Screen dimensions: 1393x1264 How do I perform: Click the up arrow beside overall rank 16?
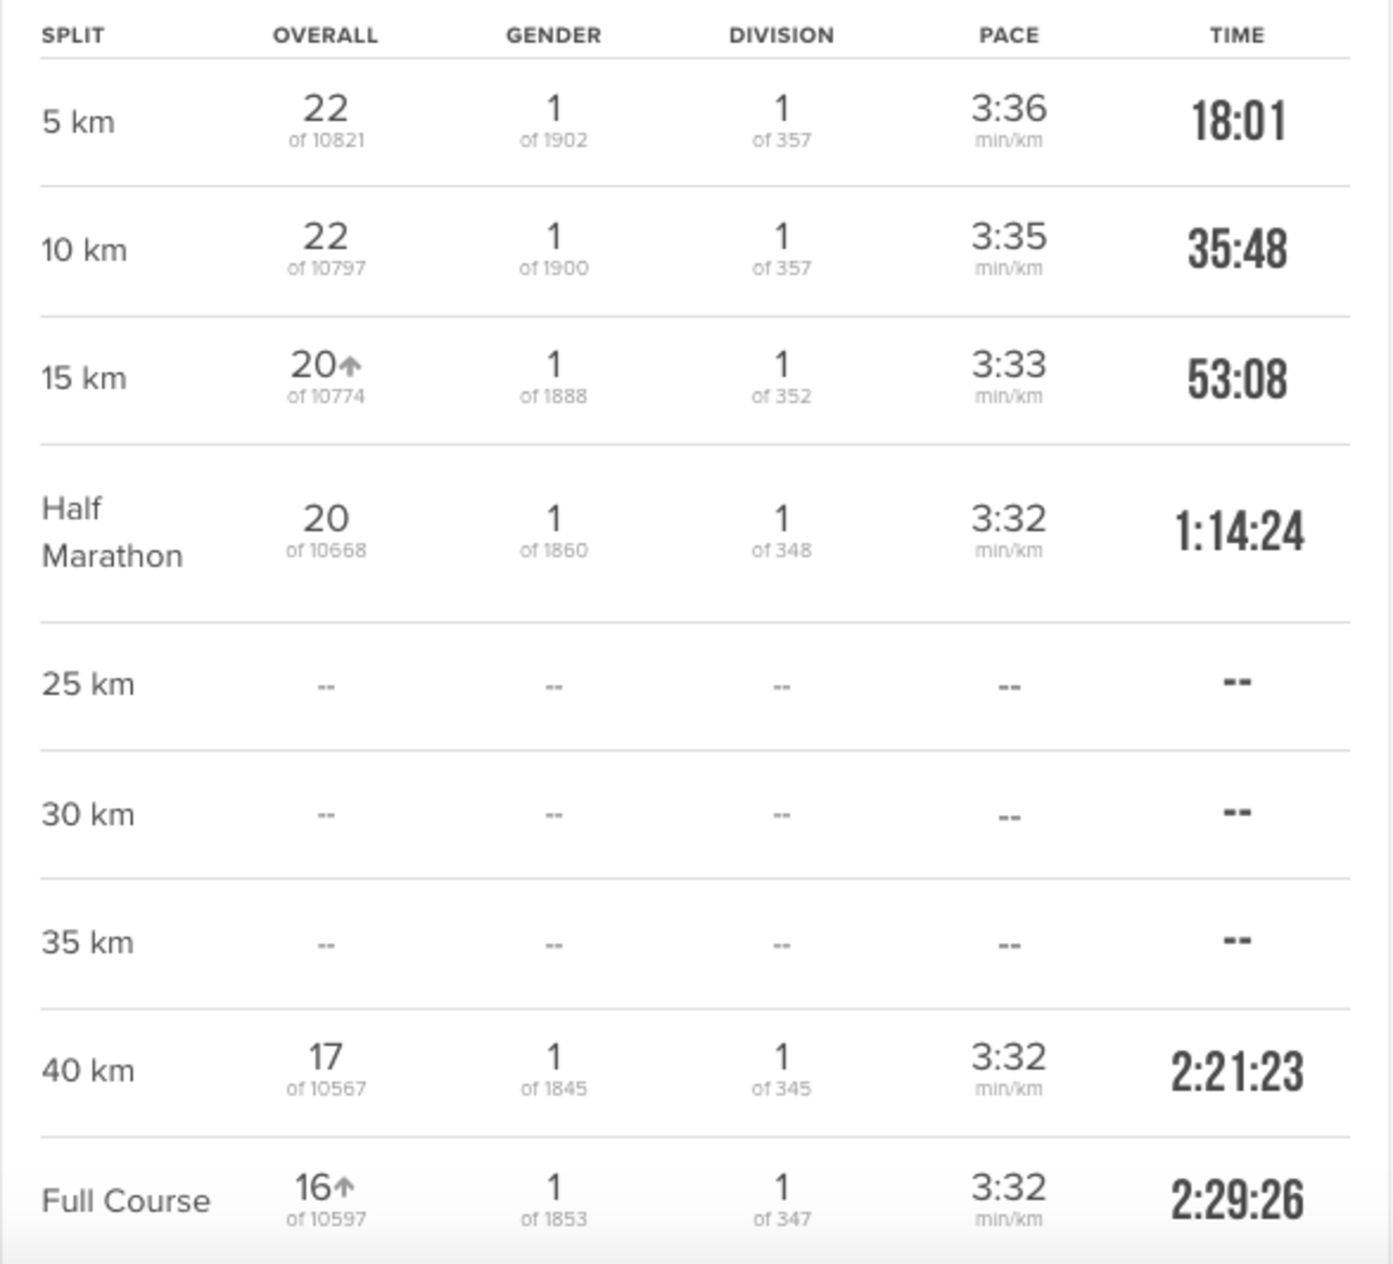[x=345, y=1188]
